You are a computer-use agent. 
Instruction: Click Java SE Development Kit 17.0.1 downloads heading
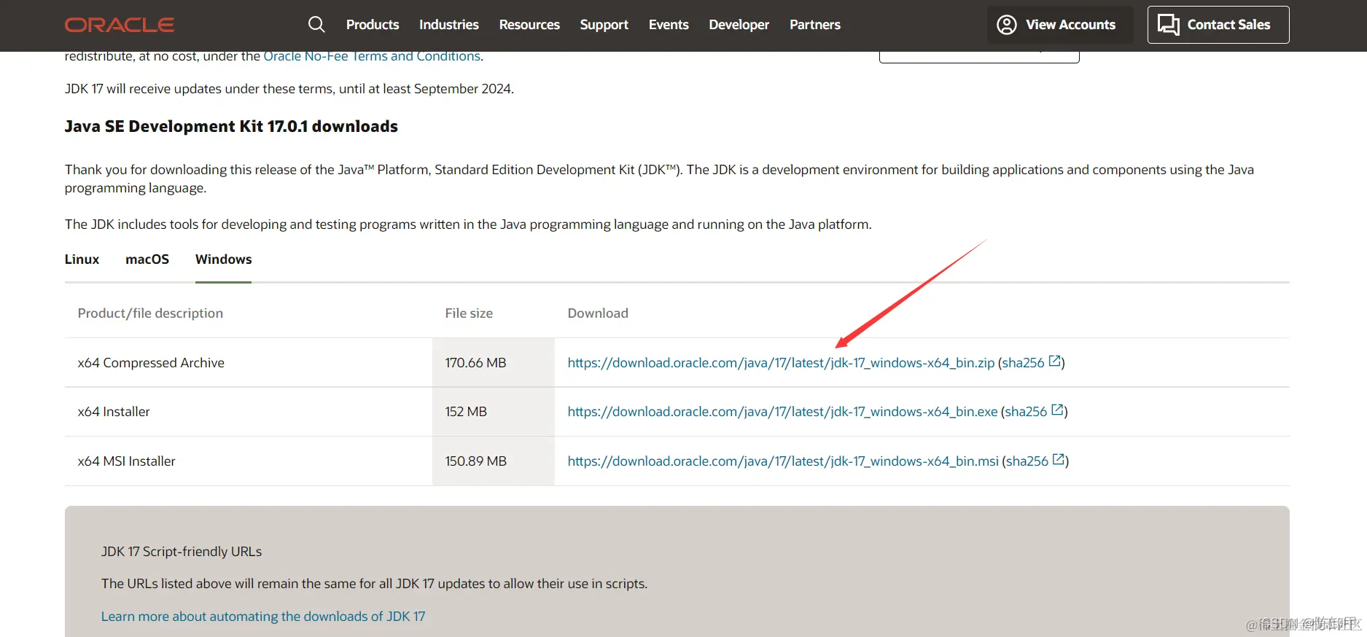(x=231, y=127)
